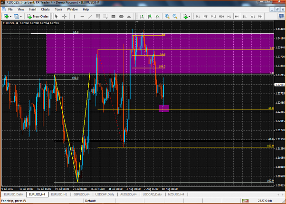Switch to the USDCAD,Daily chart tab

[153, 194]
